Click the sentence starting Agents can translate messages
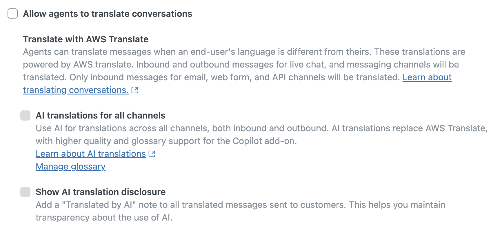This screenshot has width=491, height=233. pyautogui.click(x=197, y=52)
